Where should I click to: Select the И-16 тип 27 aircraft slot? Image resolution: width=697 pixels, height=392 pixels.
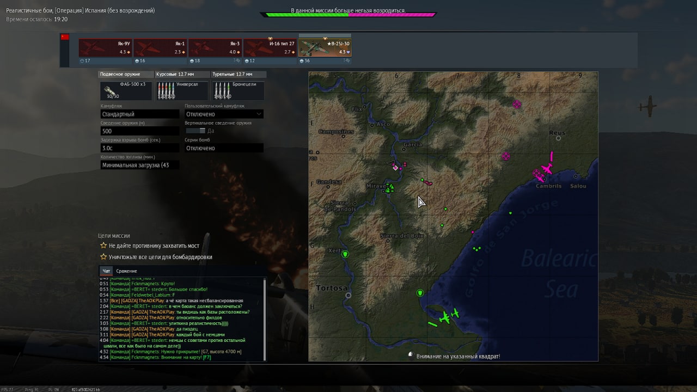270,47
